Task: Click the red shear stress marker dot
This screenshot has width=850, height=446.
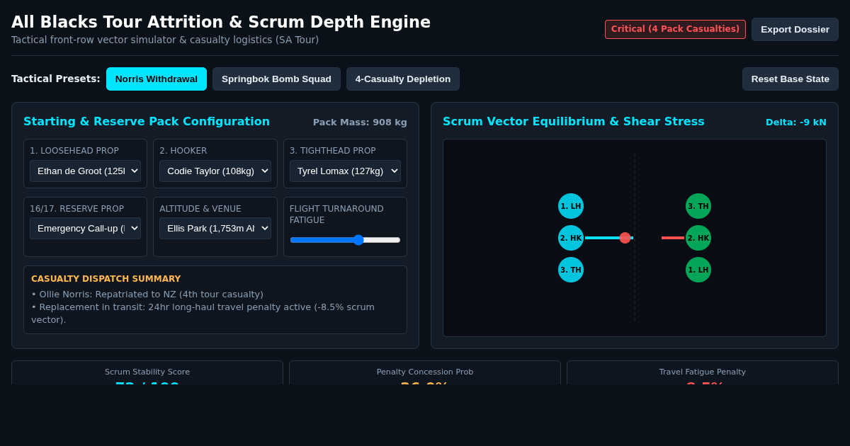Action: click(x=625, y=238)
